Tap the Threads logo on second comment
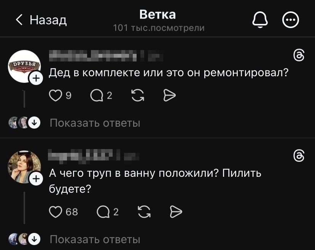This screenshot has height=250, width=315. [x=299, y=156]
